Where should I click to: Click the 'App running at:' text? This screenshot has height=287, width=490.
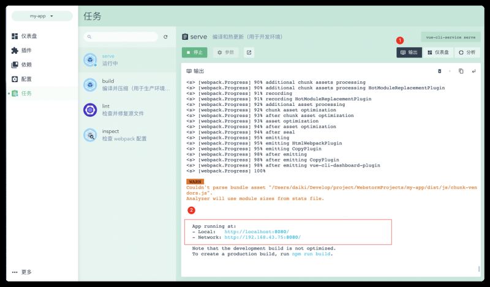pyautogui.click(x=214, y=226)
